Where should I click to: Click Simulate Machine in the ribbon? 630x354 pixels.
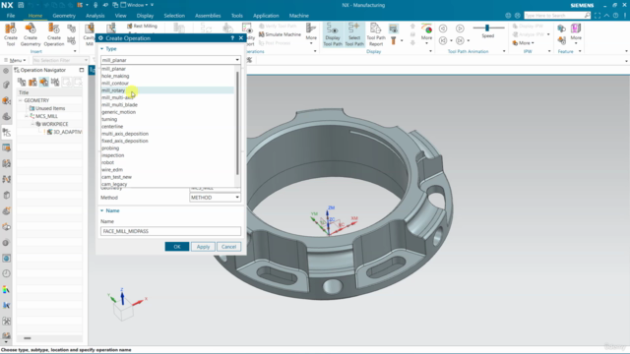pos(280,34)
